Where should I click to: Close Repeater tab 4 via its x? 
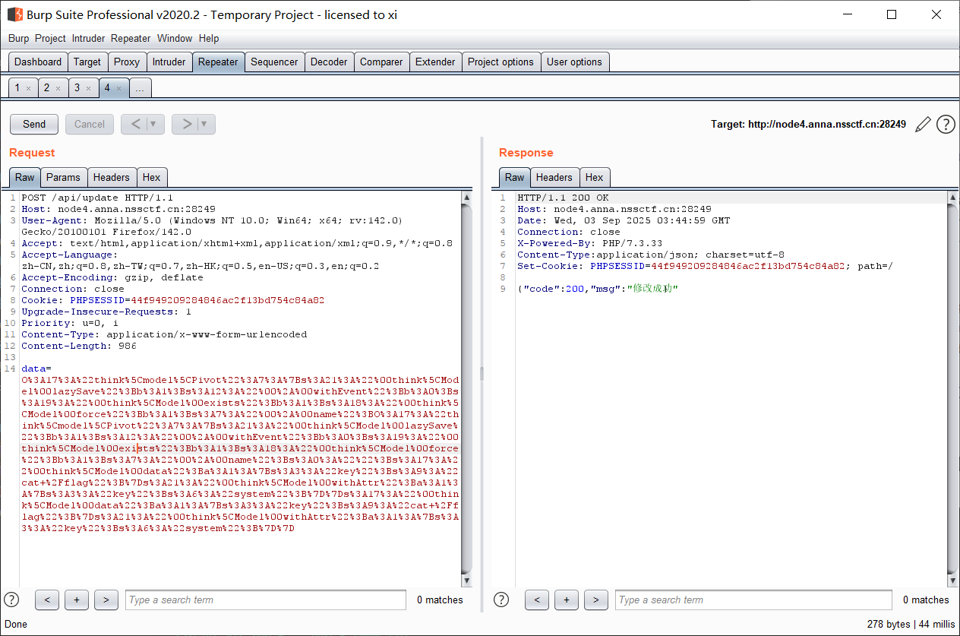pos(118,88)
